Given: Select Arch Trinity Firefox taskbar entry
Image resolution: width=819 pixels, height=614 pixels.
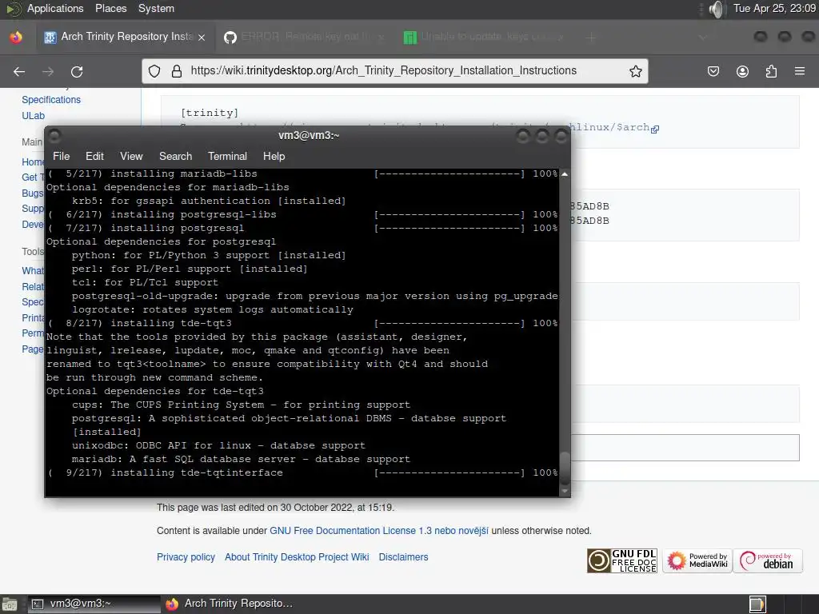Looking at the screenshot, I should coord(229,604).
